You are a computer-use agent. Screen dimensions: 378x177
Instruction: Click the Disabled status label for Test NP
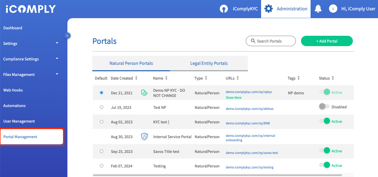tap(339, 107)
